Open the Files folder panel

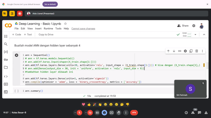(x=6, y=67)
